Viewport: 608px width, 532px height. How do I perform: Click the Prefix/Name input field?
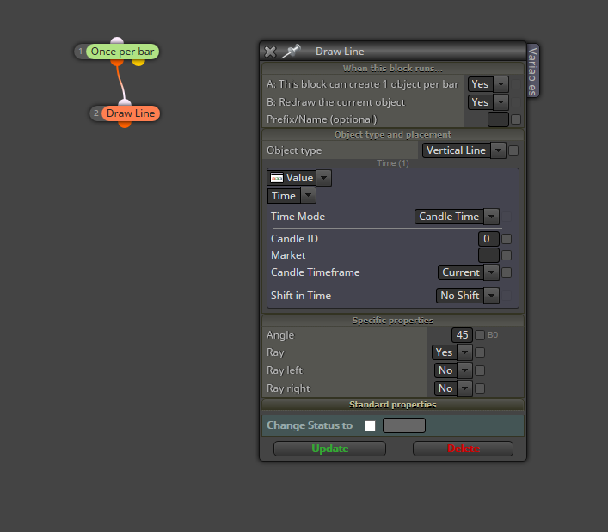coord(498,119)
